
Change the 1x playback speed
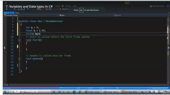coord(17,92)
